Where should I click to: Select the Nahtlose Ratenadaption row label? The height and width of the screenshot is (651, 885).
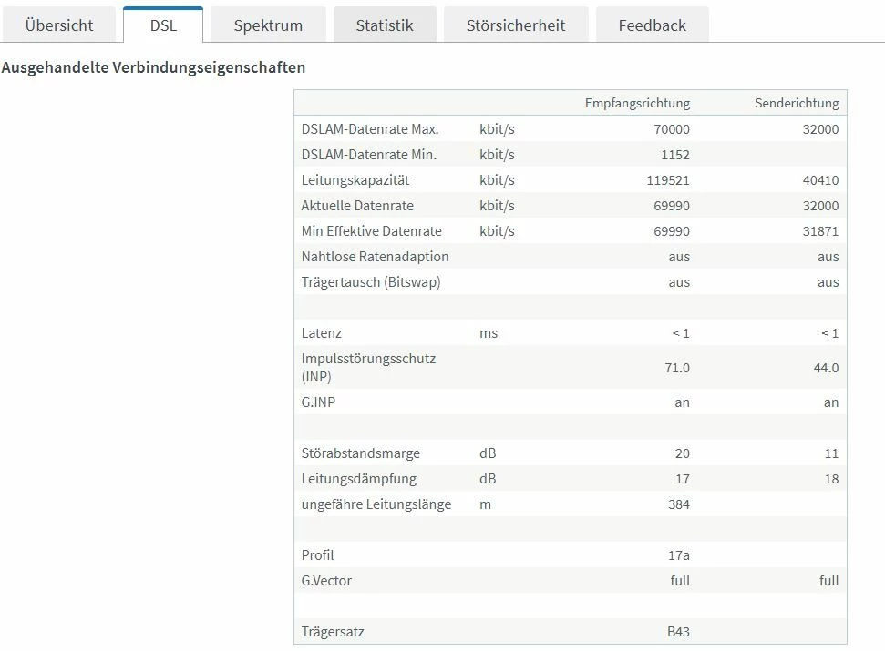click(375, 257)
